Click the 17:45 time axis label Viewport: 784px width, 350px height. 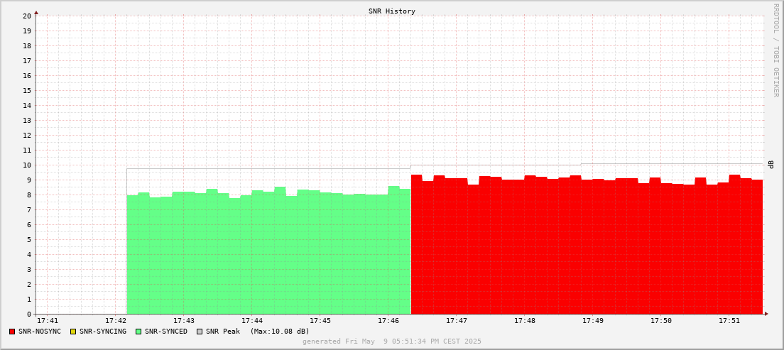coord(320,320)
